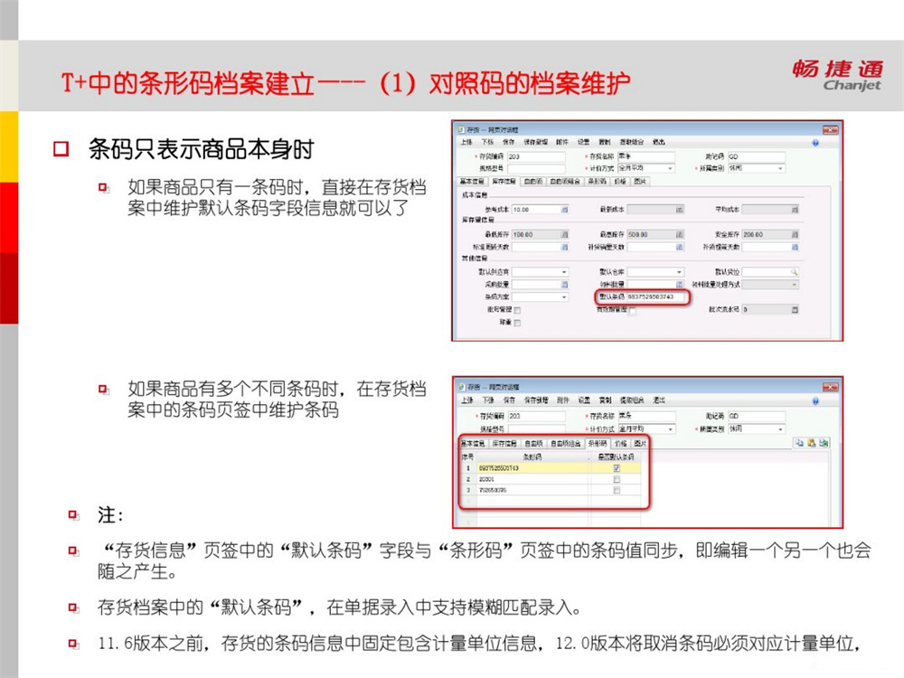Click 设置 in barcode-list dialog toolbar
This screenshot has height=678, width=904.
tap(584, 400)
